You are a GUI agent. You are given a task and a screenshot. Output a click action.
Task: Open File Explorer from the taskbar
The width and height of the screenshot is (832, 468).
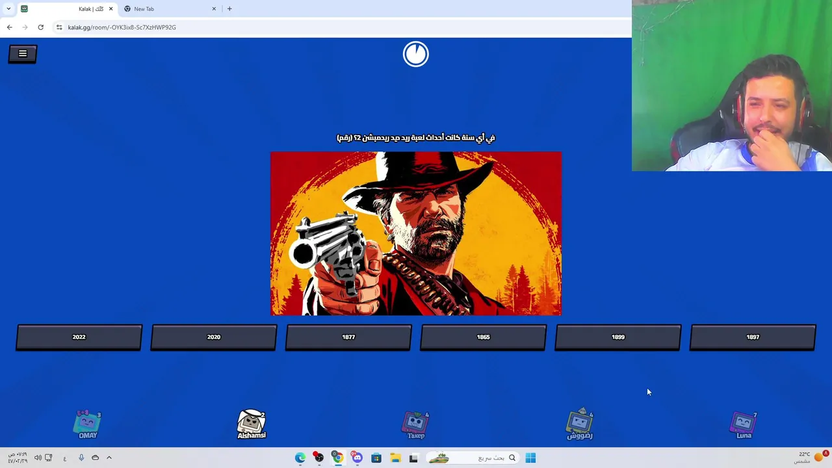coord(395,458)
